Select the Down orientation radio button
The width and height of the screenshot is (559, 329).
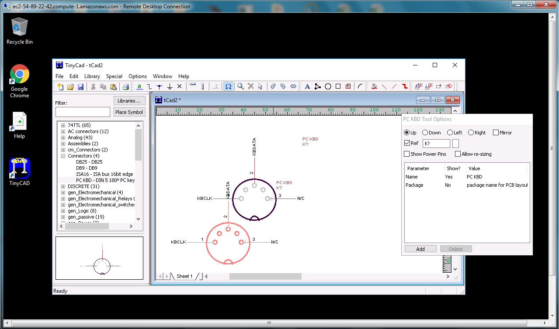pos(425,133)
